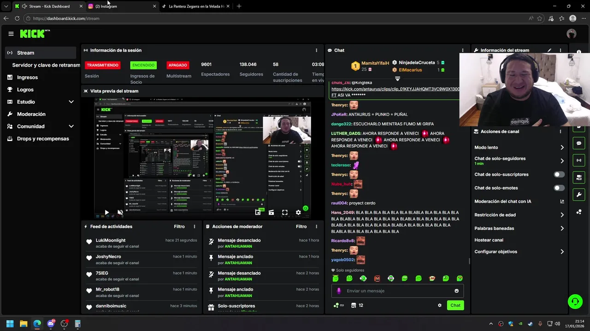
Task: Click Hostear canal
Action: 489,240
